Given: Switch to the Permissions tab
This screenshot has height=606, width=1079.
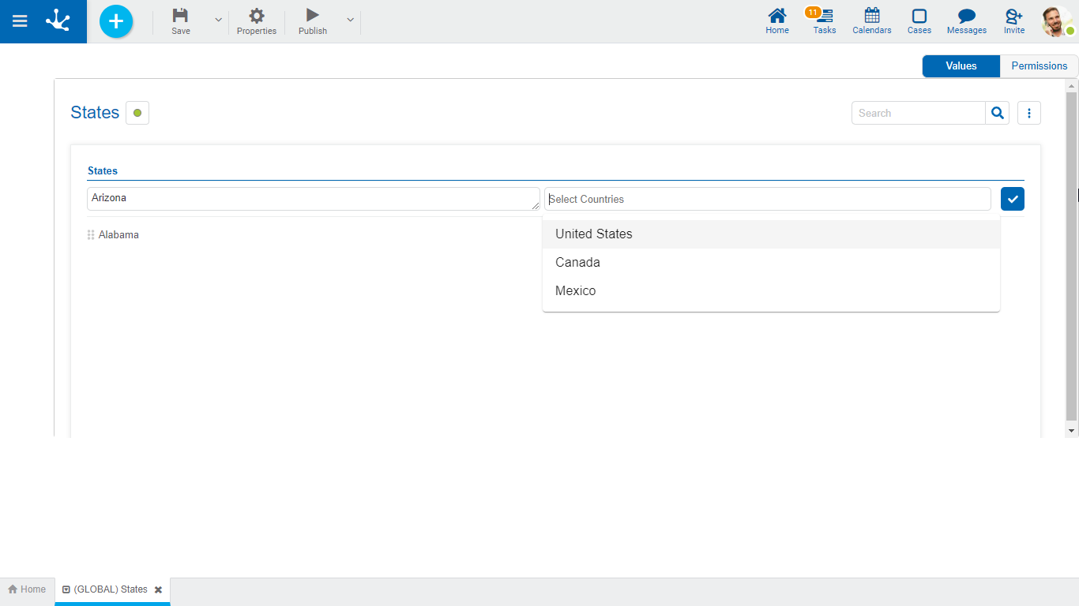Looking at the screenshot, I should tap(1039, 66).
